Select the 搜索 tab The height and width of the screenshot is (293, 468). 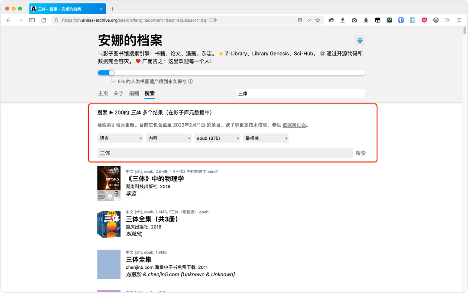[149, 93]
